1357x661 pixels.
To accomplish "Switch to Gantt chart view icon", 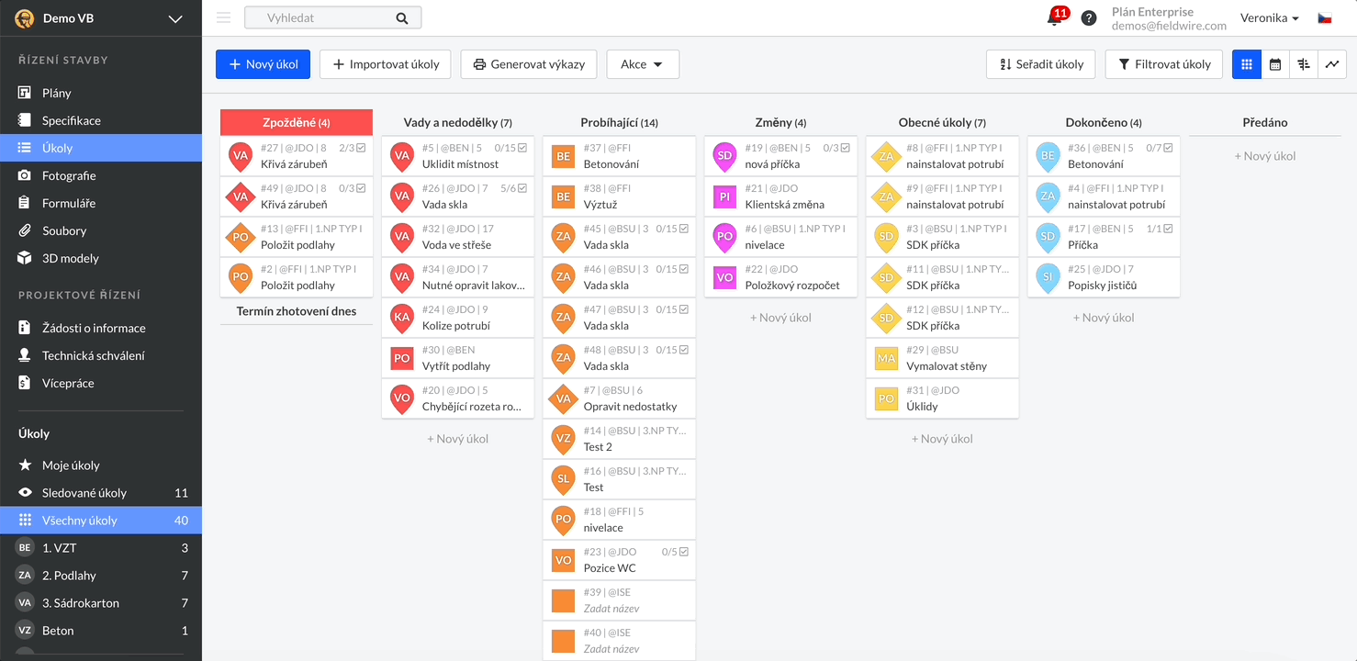I will tap(1304, 64).
